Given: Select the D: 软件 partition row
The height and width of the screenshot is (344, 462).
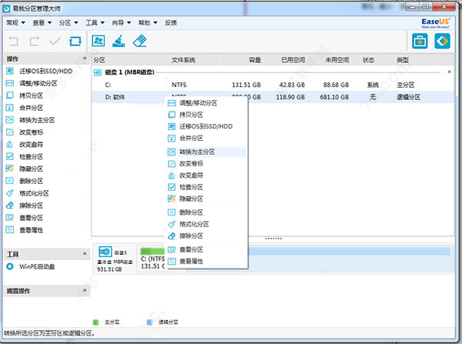Looking at the screenshot, I should pos(273,97).
